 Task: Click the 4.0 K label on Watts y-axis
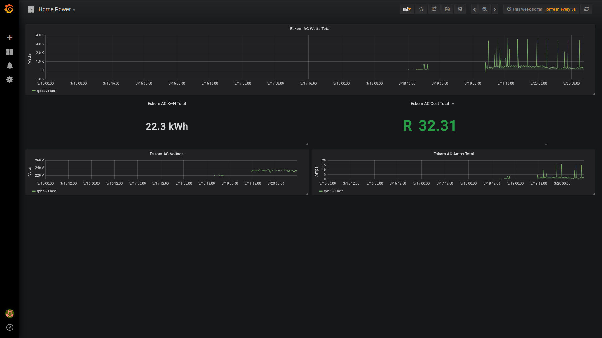[40, 35]
